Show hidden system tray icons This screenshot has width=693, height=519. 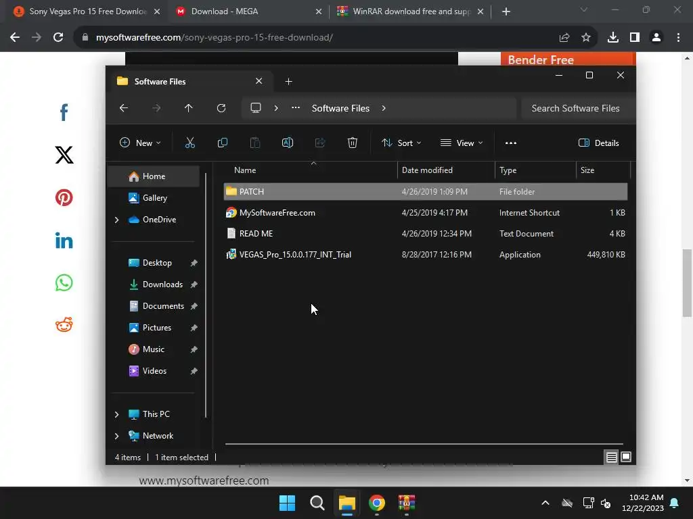point(545,503)
